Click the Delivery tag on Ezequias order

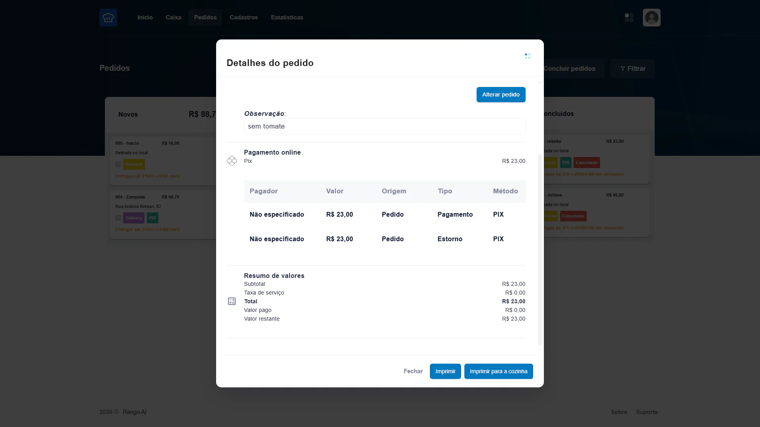point(134,218)
